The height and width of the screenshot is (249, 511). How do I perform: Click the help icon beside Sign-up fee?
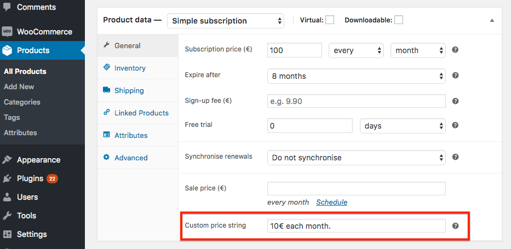click(x=455, y=101)
